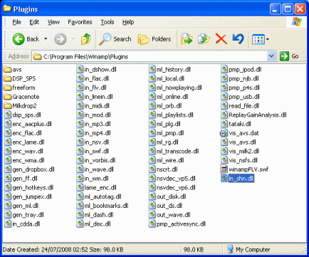Minimize the Plugins window
This screenshot has width=309, height=257.
click(x=276, y=9)
